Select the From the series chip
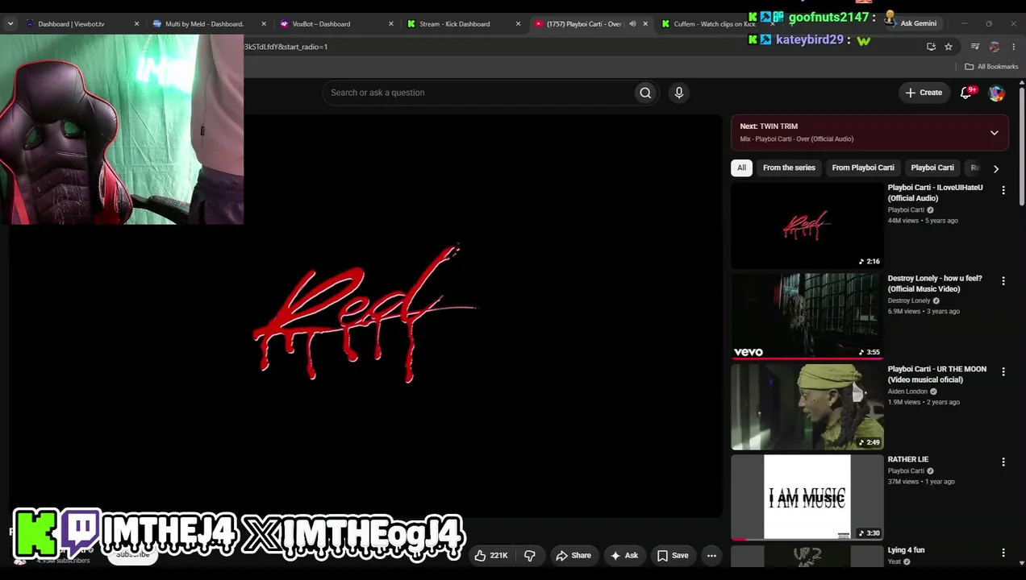The image size is (1026, 580). 789,168
